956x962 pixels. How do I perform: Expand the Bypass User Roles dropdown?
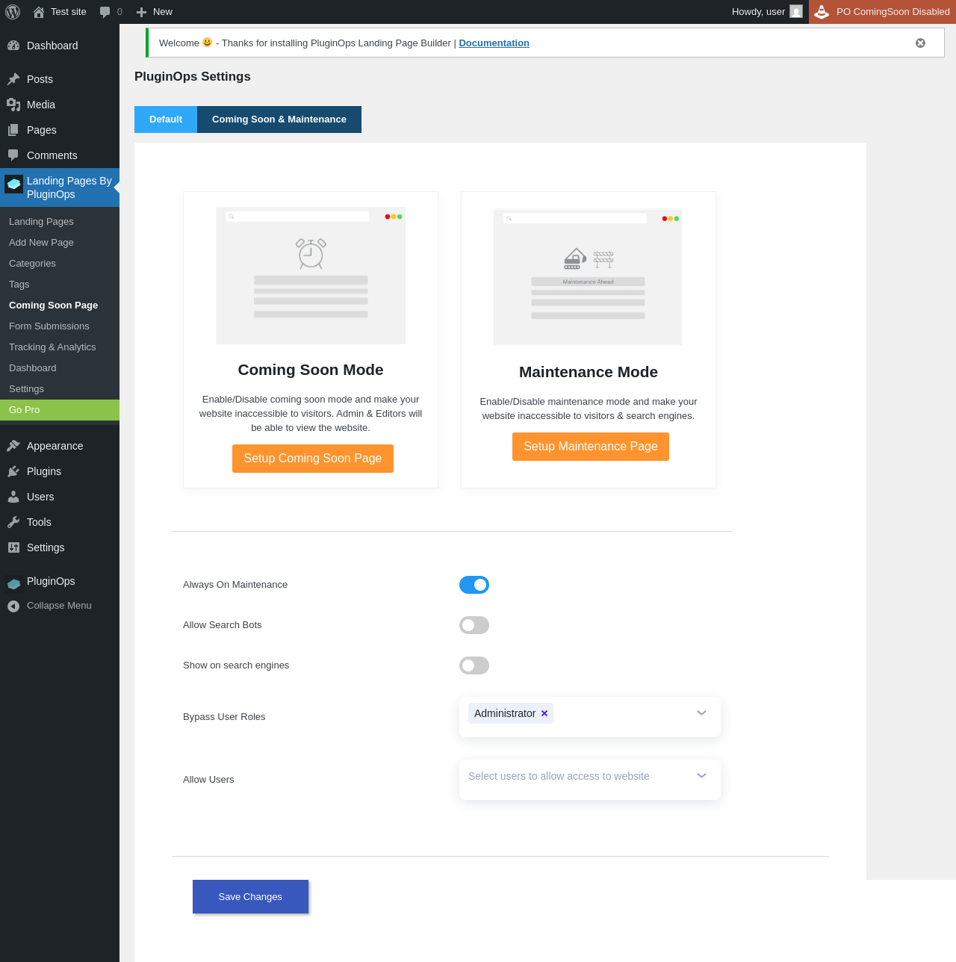click(x=701, y=713)
